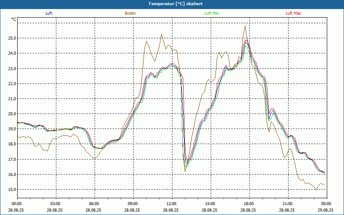Screen dimensions: 344x215
Task: Click the 23,0 y-axis label
Action: tap(11, 68)
